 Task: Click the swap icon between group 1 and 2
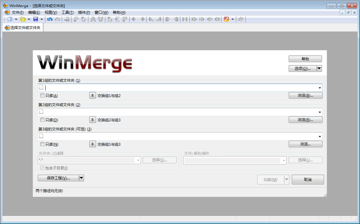click(x=92, y=95)
